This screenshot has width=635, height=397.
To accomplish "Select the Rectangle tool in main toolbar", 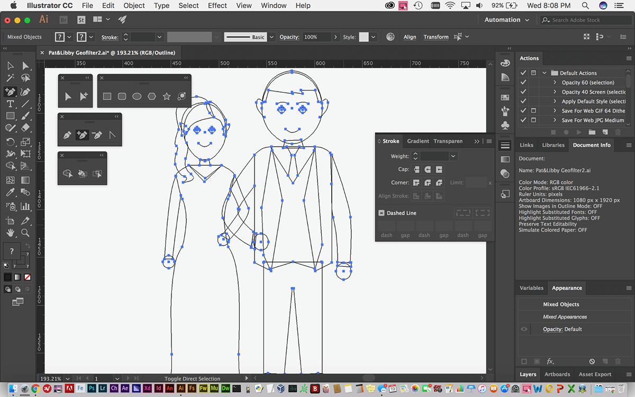I will [x=10, y=116].
